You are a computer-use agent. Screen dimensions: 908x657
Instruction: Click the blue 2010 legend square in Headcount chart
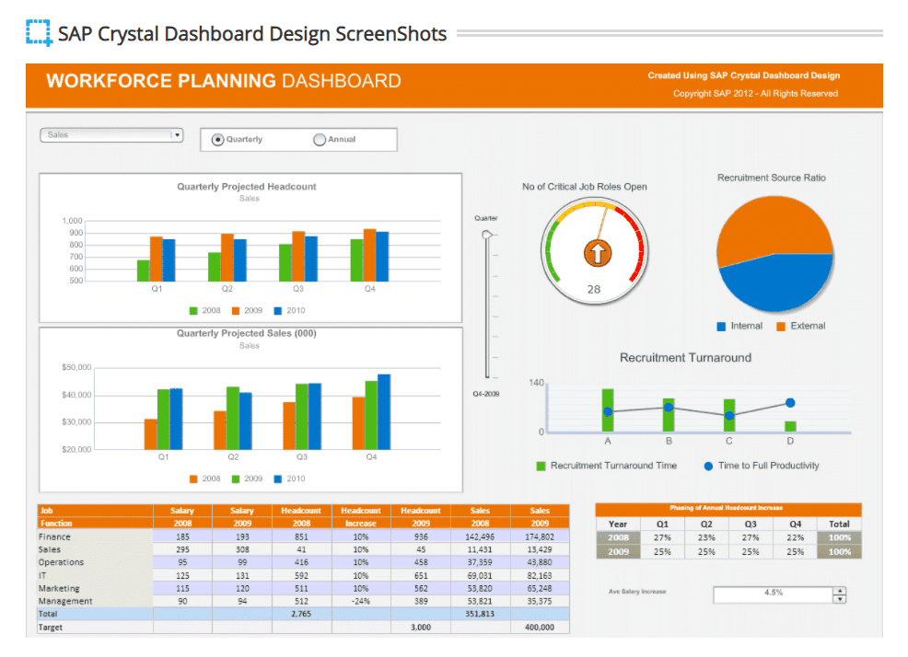tap(278, 311)
